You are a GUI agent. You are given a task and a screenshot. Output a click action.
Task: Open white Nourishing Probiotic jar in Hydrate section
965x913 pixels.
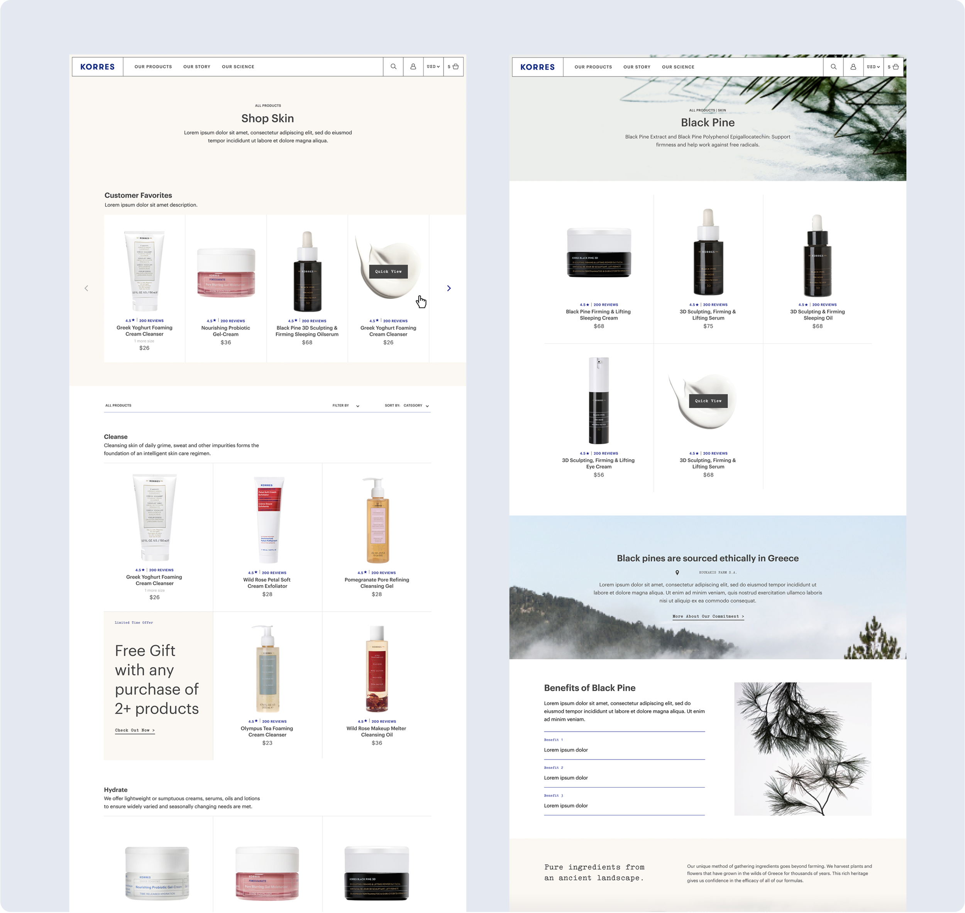157,874
